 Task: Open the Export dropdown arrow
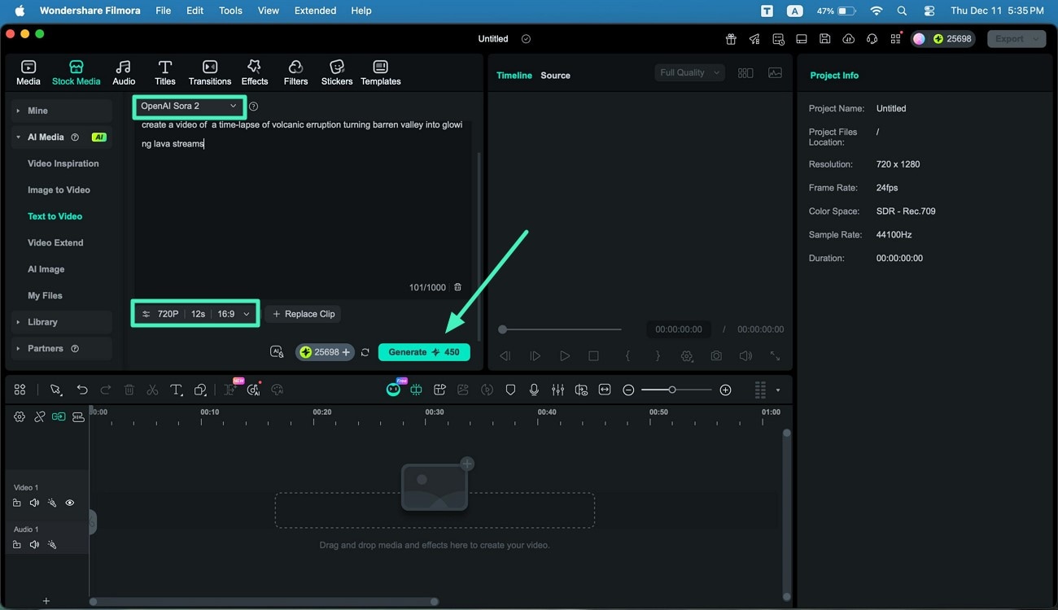(x=1036, y=39)
